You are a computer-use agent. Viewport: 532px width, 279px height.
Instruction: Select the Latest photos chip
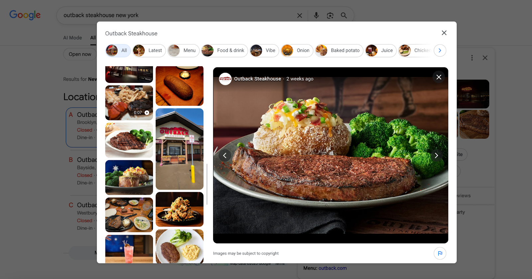(x=149, y=50)
